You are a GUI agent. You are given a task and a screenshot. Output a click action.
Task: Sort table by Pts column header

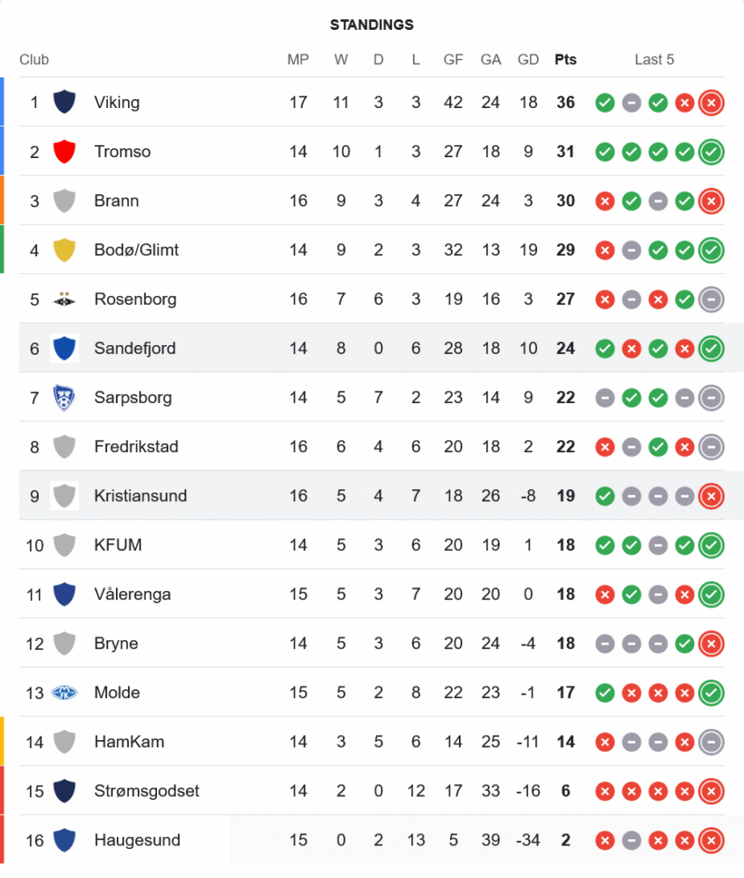pyautogui.click(x=566, y=60)
